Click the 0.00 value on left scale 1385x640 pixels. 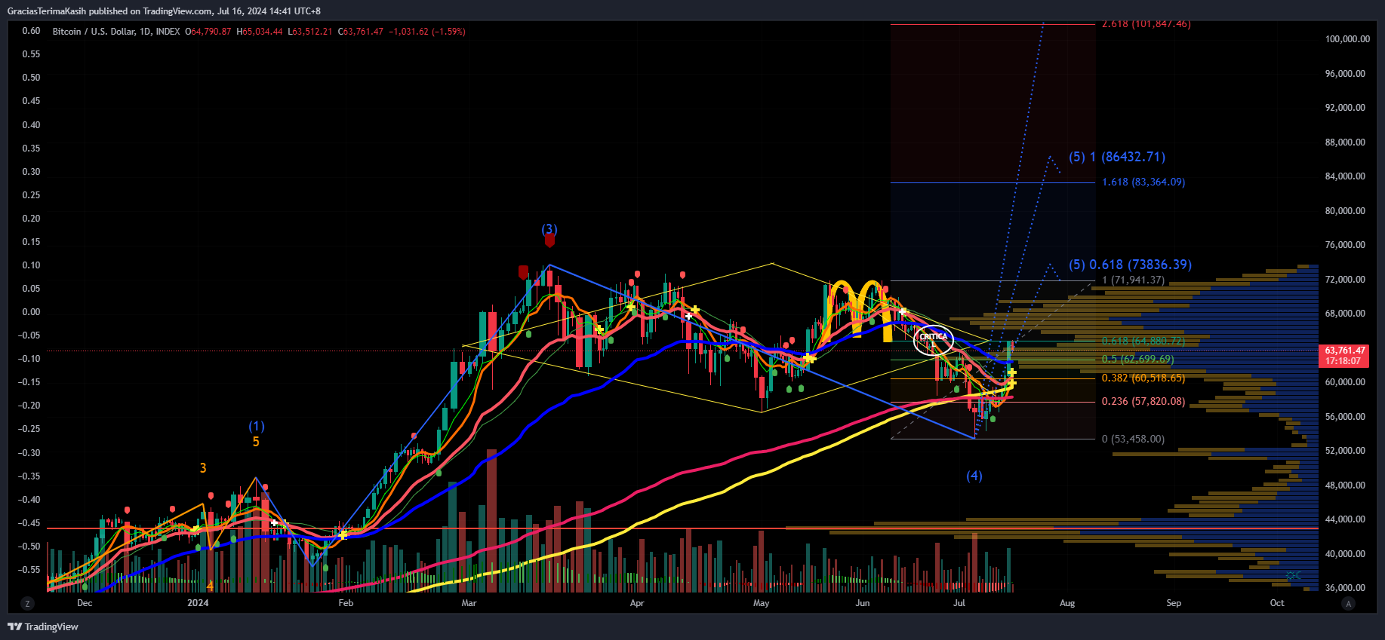(x=31, y=312)
